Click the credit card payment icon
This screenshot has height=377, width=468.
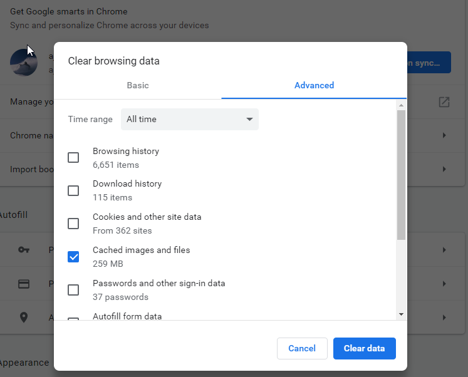point(24,284)
